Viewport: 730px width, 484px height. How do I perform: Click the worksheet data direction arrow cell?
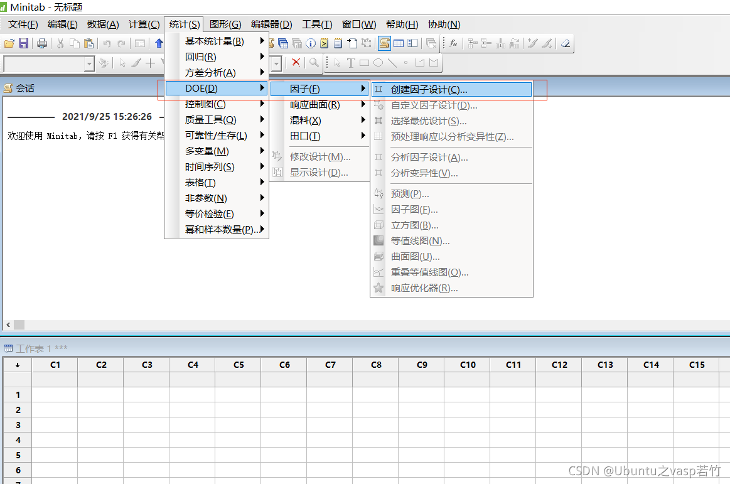18,365
